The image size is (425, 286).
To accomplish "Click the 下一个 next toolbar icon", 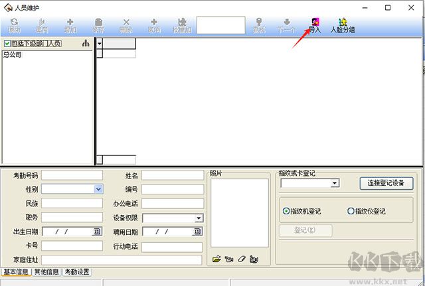I will pyautogui.click(x=287, y=25).
